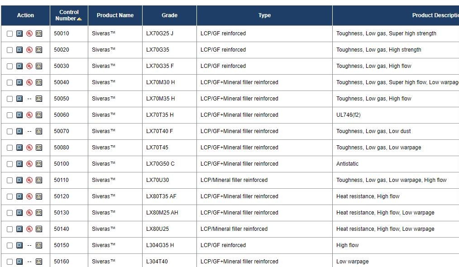
Task: Click the mail icon in row 50120
Action: [x=39, y=196]
